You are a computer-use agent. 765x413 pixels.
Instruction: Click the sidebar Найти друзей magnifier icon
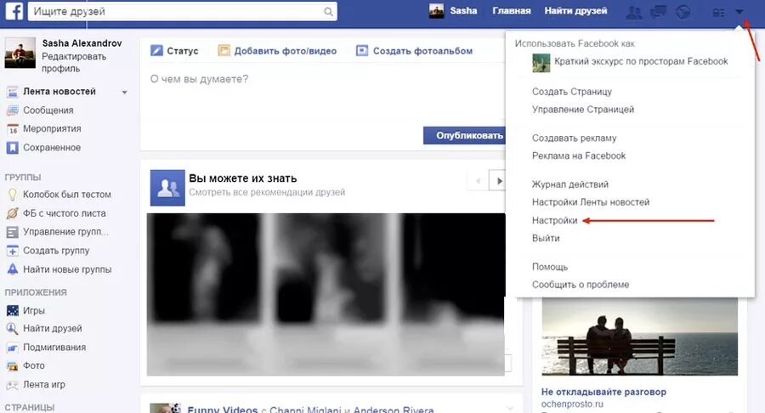12,329
